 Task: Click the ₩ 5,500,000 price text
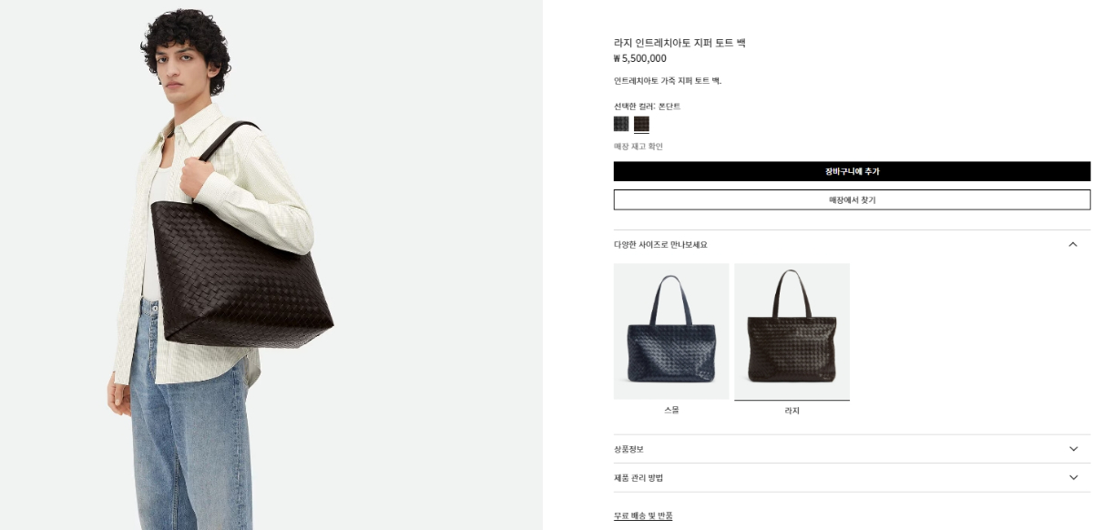click(639, 58)
